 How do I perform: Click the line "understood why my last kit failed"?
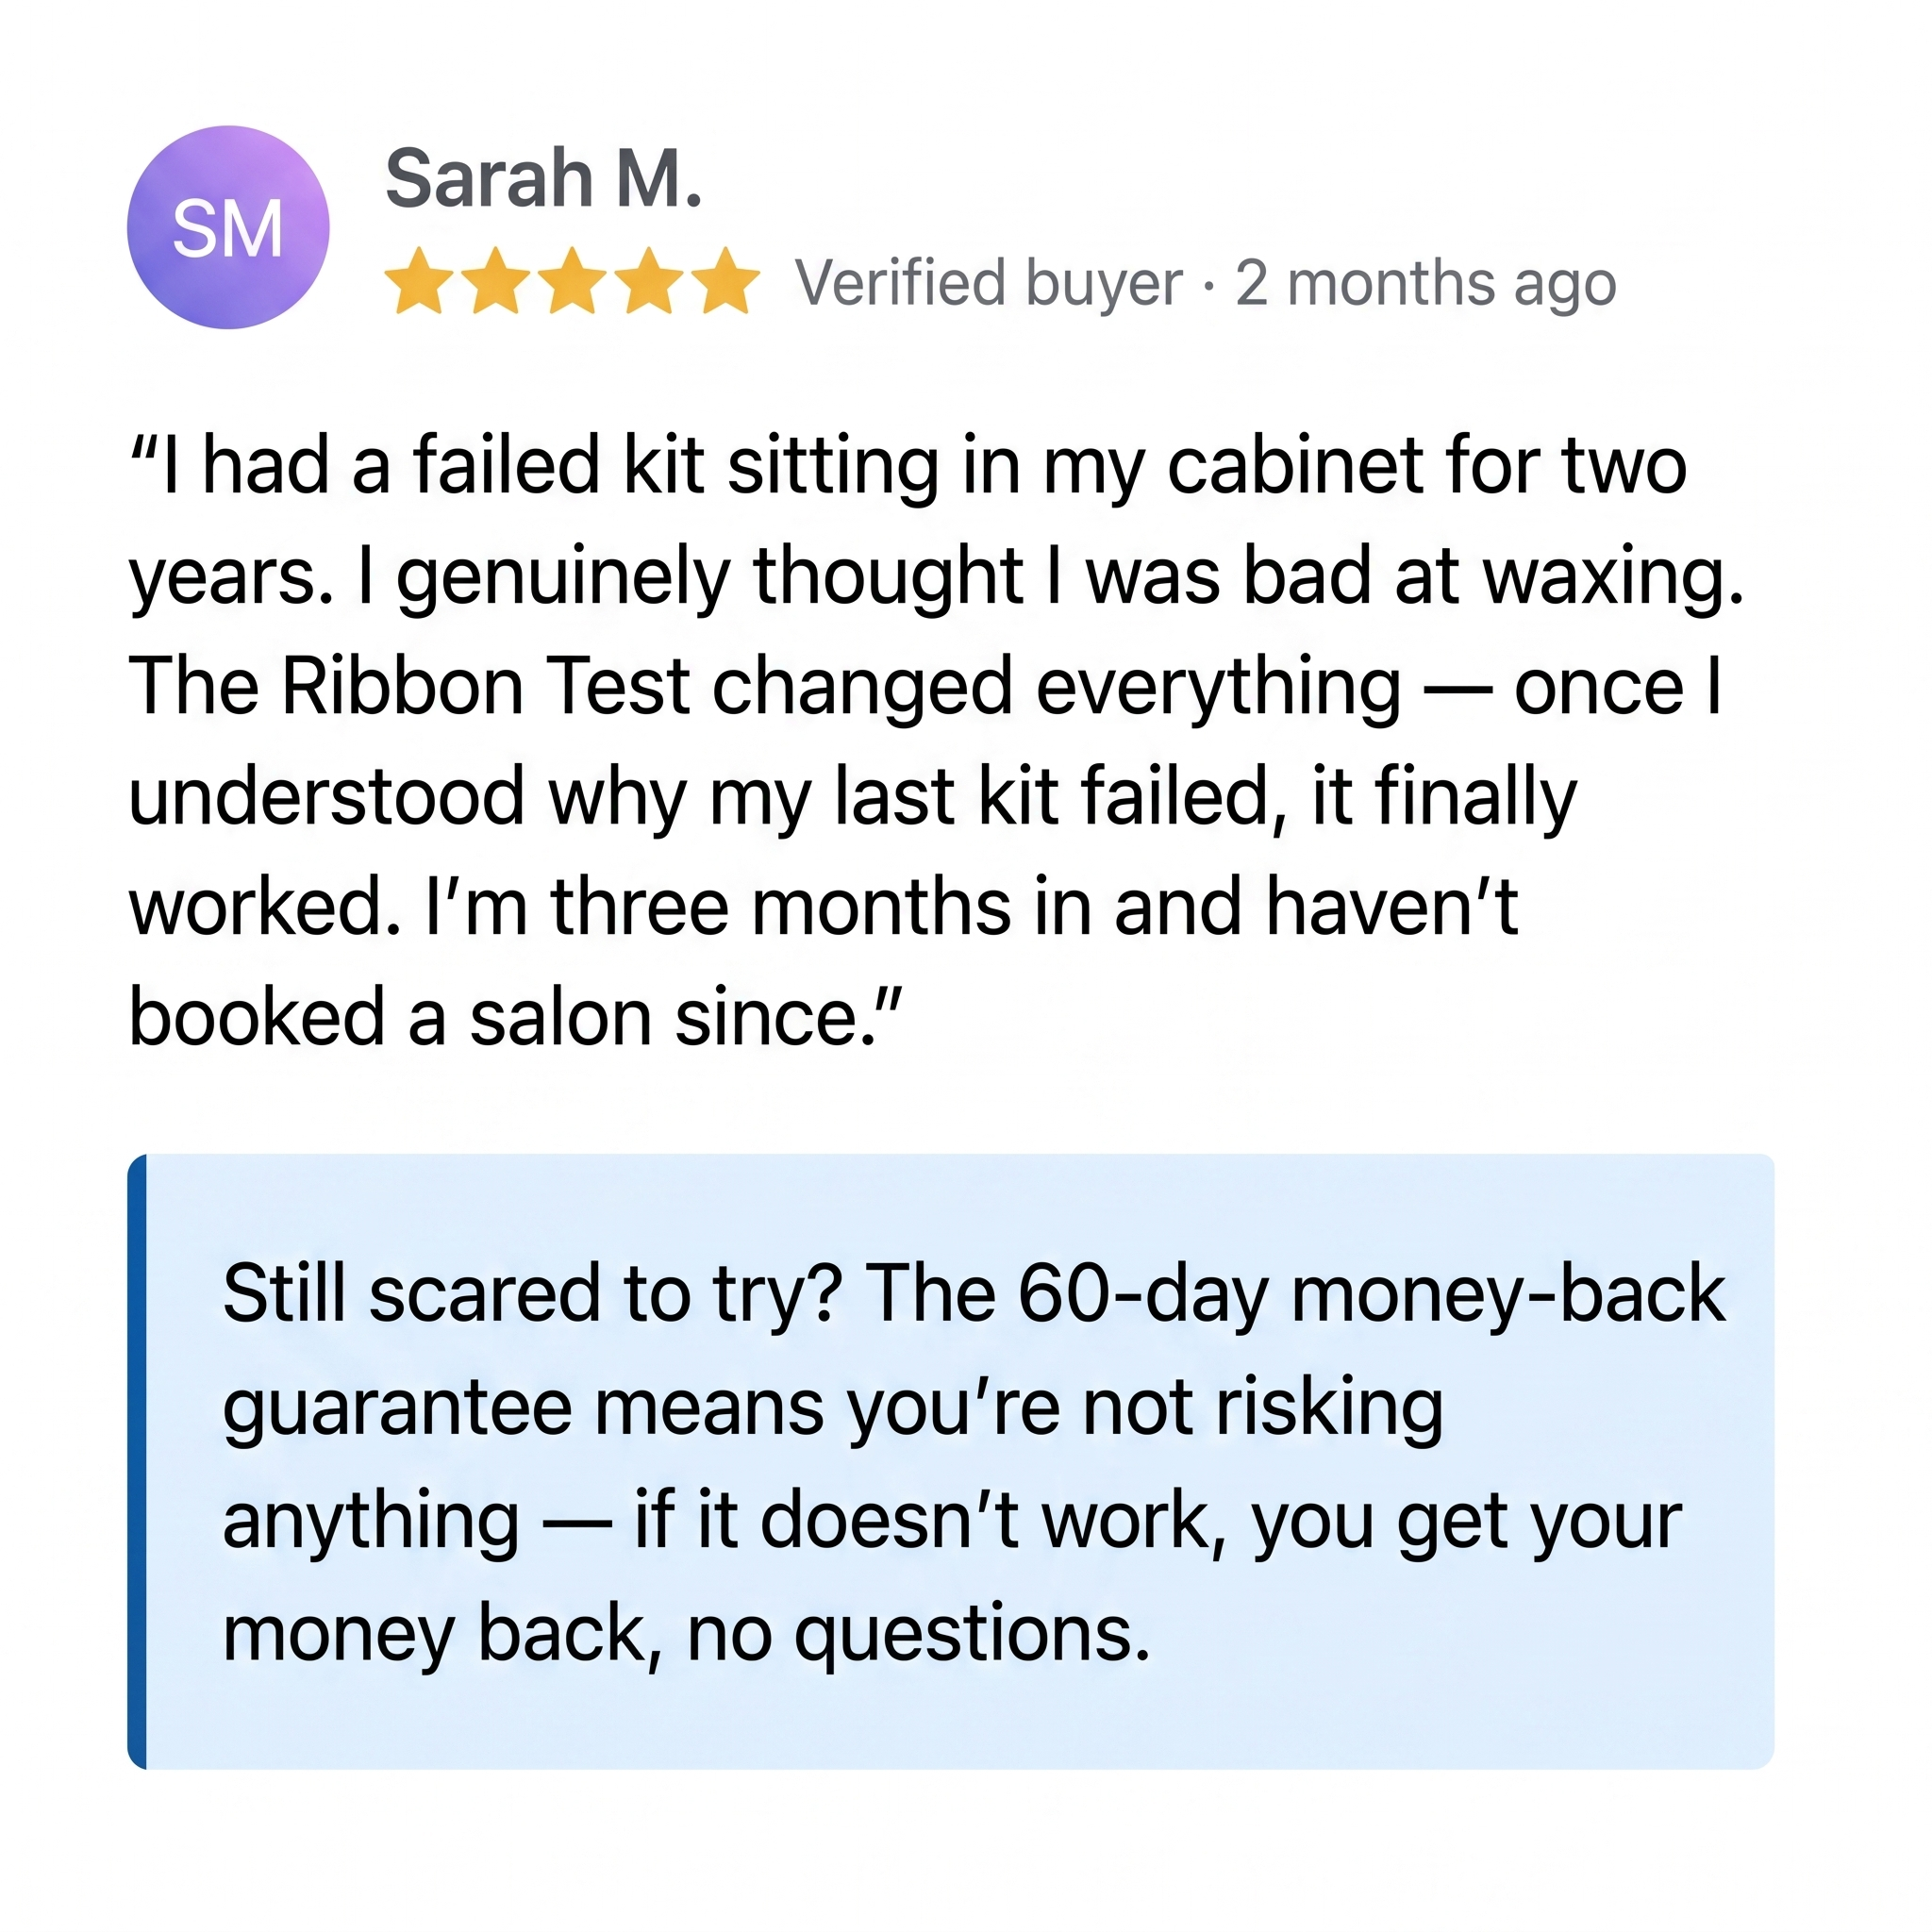click(x=853, y=798)
